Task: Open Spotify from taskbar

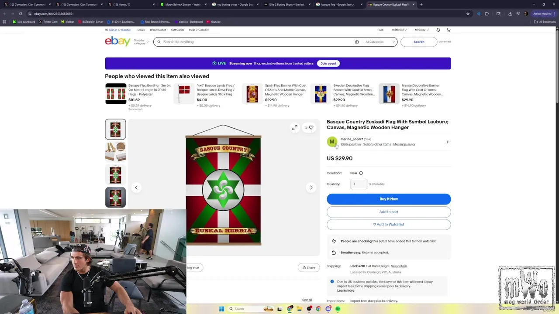Action: point(338,309)
